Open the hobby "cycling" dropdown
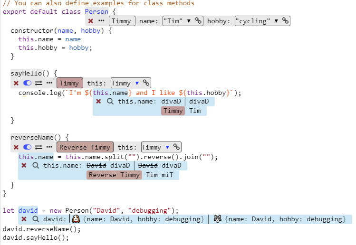This screenshot has width=356, height=245. pos(276,21)
